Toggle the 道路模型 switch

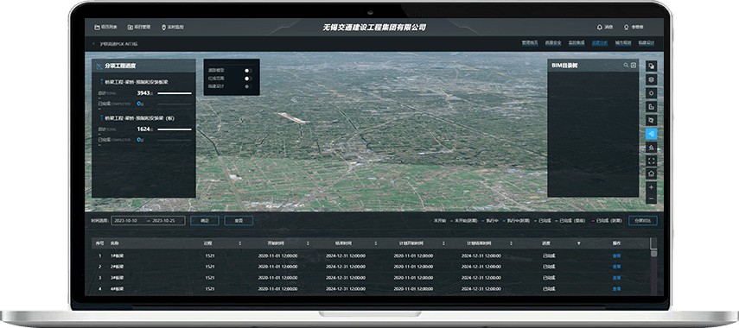pyautogui.click(x=248, y=71)
